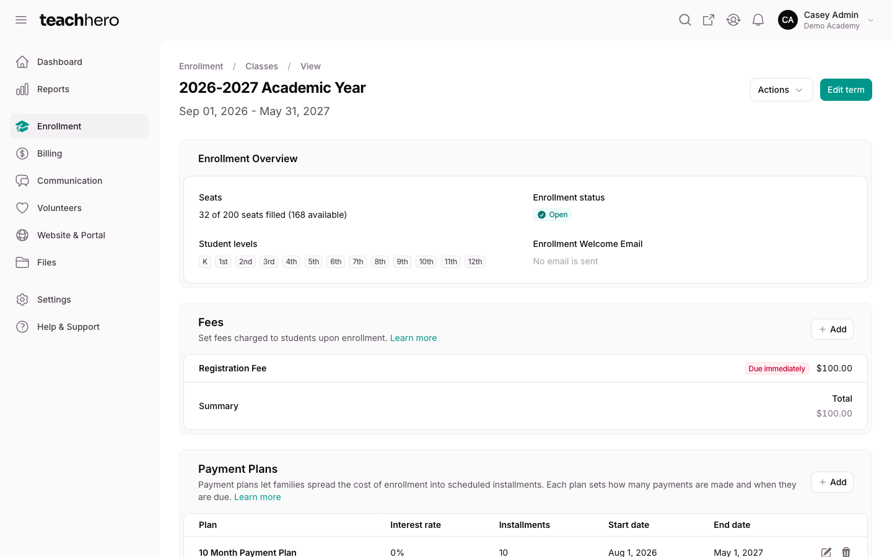
Task: Click the CA user avatar
Action: 788,20
